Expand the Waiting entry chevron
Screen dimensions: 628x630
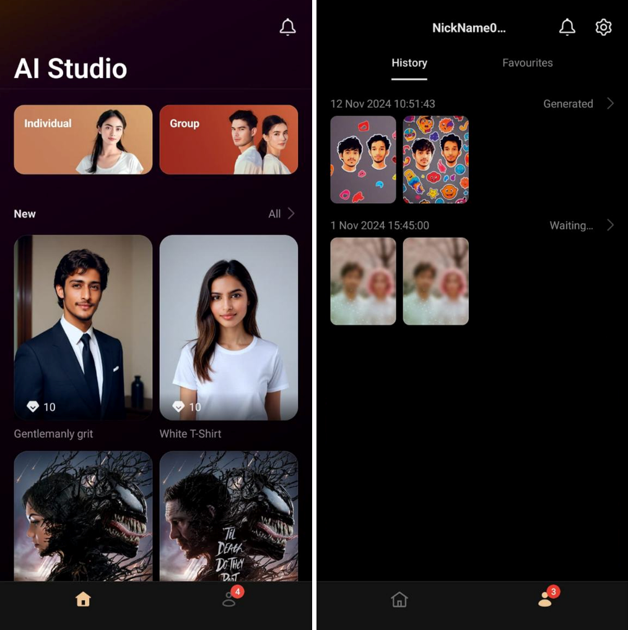[610, 225]
